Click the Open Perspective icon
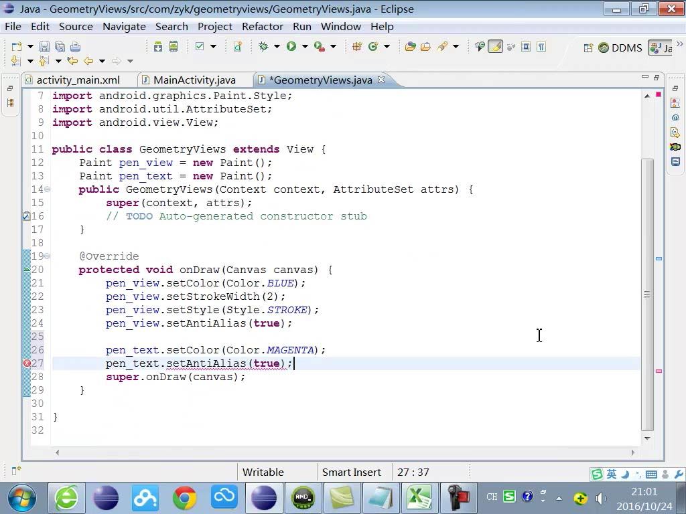Screen dimensions: 686x514 pos(588,48)
